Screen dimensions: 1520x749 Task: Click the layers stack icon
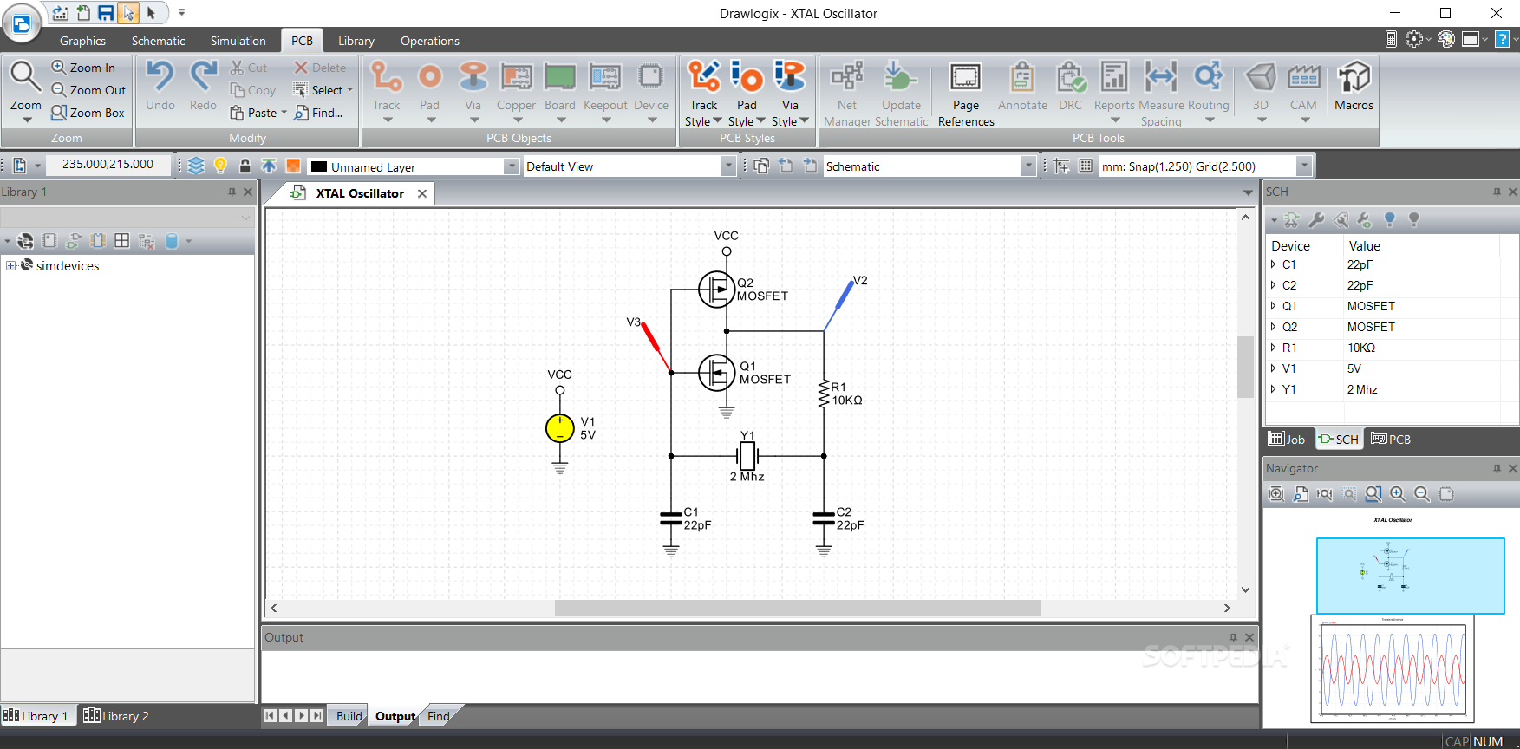(x=196, y=166)
